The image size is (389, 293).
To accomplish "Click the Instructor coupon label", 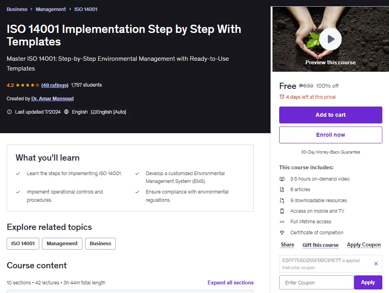I will (298, 268).
